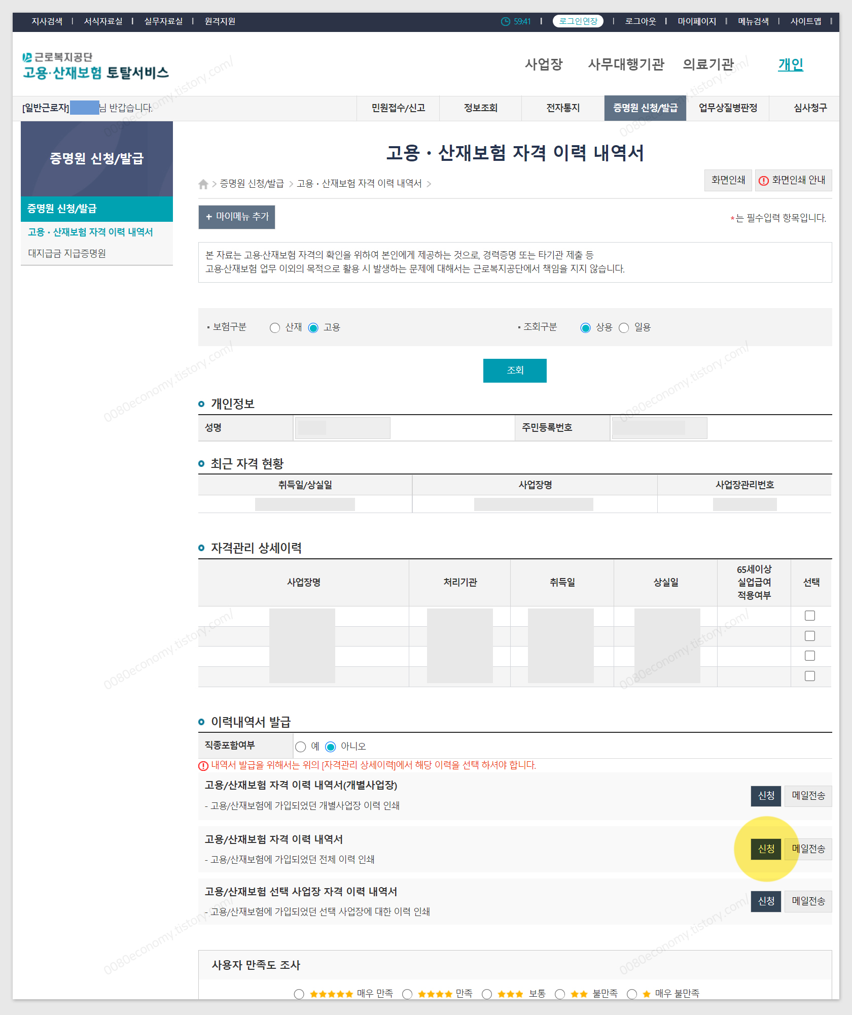Image resolution: width=852 pixels, height=1015 pixels.
Task: Switch to 사업장 section
Action: (544, 64)
